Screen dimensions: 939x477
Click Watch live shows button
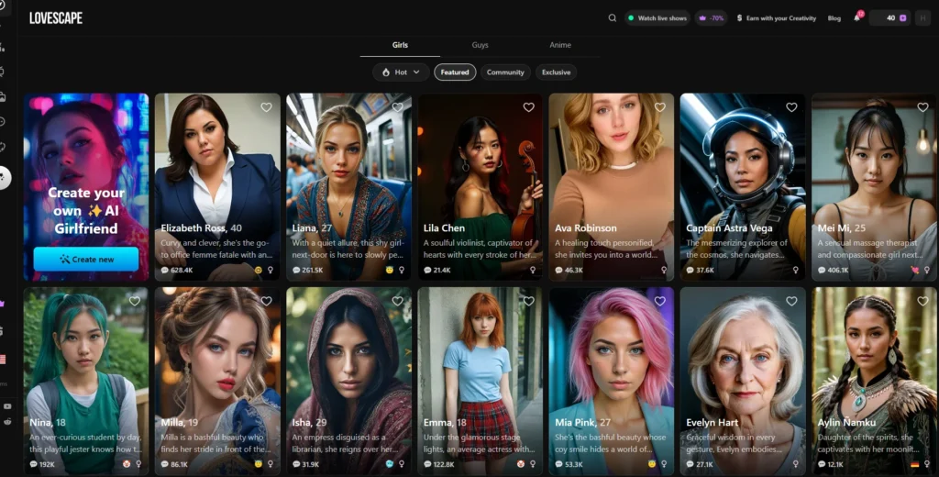coord(657,17)
